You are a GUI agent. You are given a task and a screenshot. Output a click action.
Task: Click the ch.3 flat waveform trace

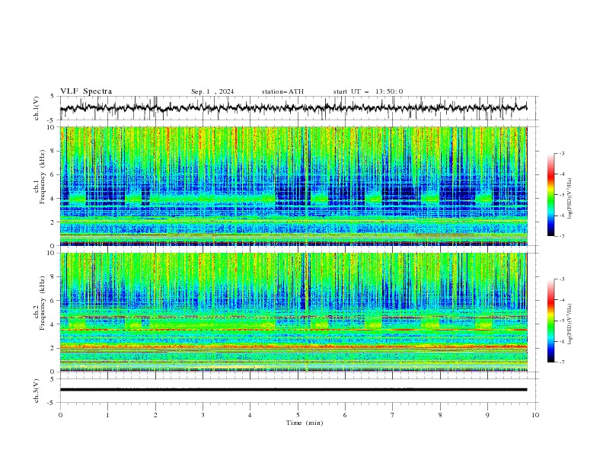(x=293, y=390)
